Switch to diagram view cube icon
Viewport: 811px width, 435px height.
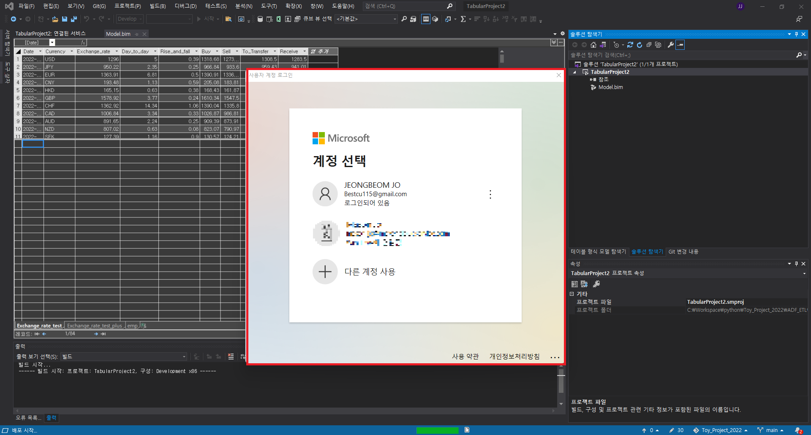[x=435, y=19]
